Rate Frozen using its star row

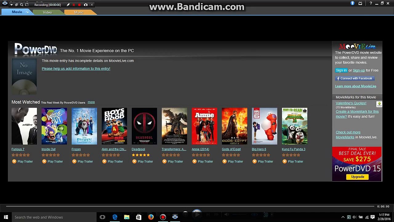click(81, 155)
